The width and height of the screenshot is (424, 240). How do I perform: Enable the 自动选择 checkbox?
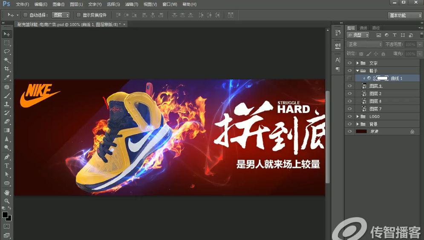[x=26, y=15]
